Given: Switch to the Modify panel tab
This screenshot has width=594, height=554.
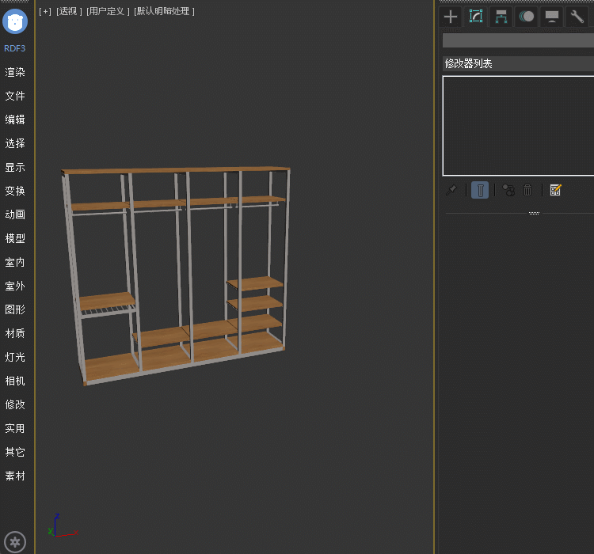Looking at the screenshot, I should coord(476,17).
